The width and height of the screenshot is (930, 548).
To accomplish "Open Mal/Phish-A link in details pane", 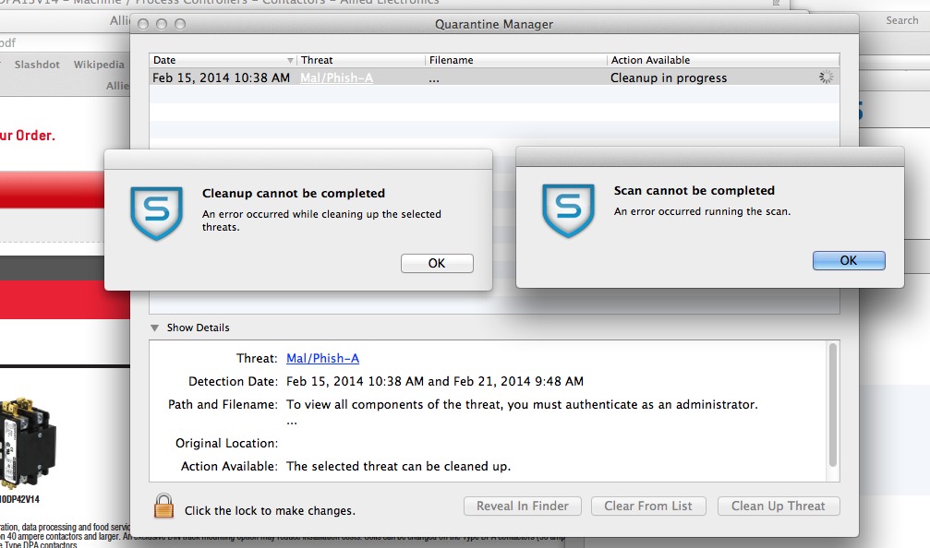I will coord(322,359).
